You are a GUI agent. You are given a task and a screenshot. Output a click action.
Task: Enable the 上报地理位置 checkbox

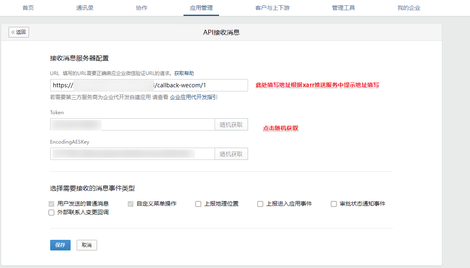pos(198,204)
